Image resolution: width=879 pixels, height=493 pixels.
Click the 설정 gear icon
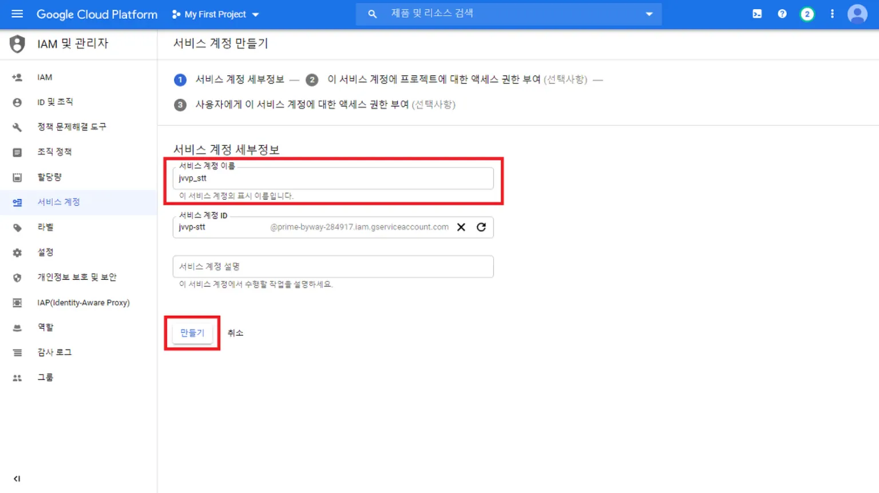tap(17, 252)
